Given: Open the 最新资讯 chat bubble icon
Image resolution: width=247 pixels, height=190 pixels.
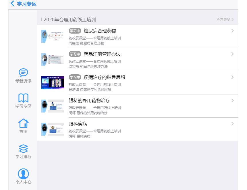Looking at the screenshot, I should tap(23, 73).
